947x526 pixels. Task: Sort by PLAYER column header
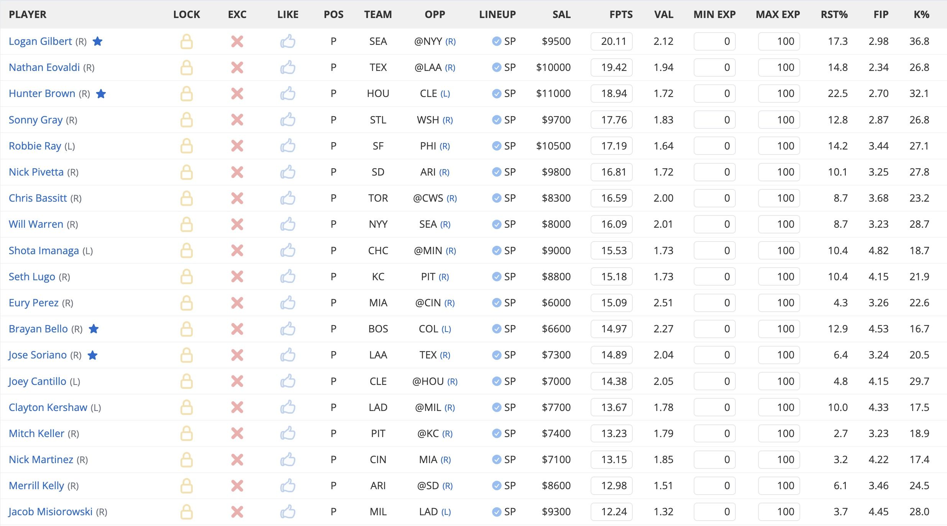coord(28,15)
